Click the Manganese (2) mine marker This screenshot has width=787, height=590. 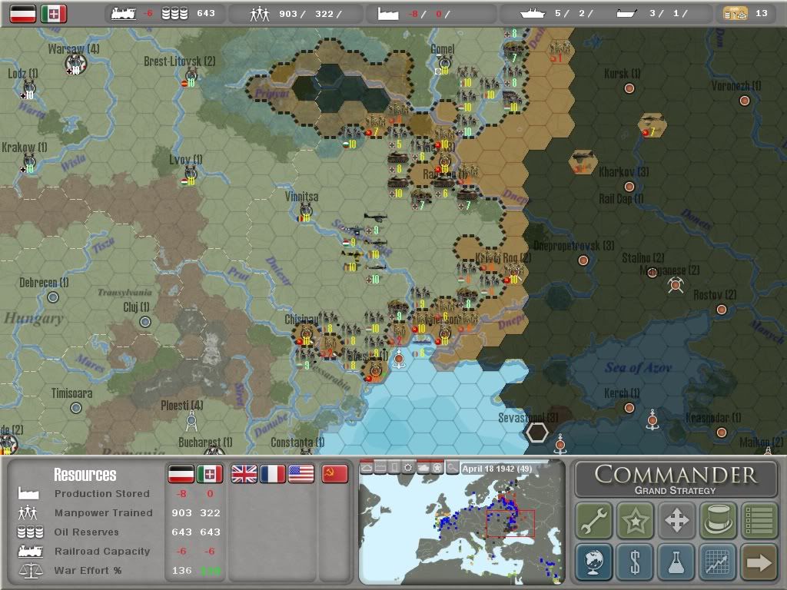coord(676,285)
